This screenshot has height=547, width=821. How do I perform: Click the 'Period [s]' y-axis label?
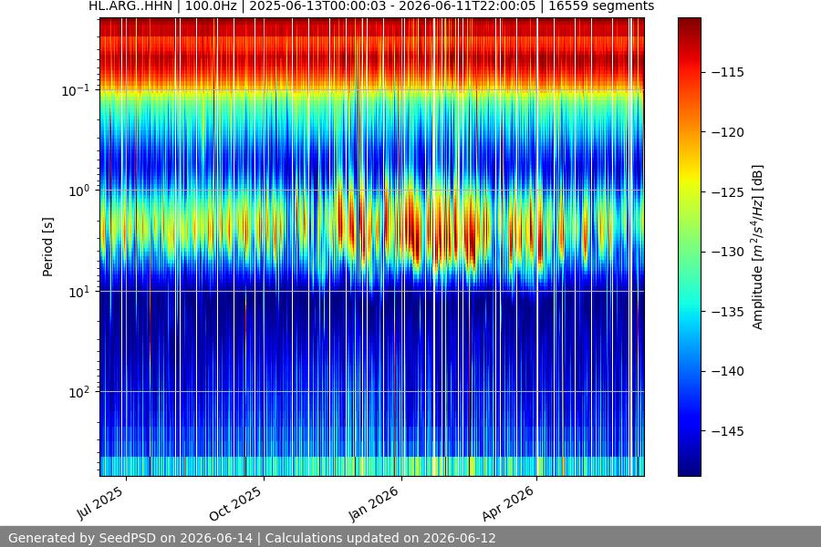[47, 247]
